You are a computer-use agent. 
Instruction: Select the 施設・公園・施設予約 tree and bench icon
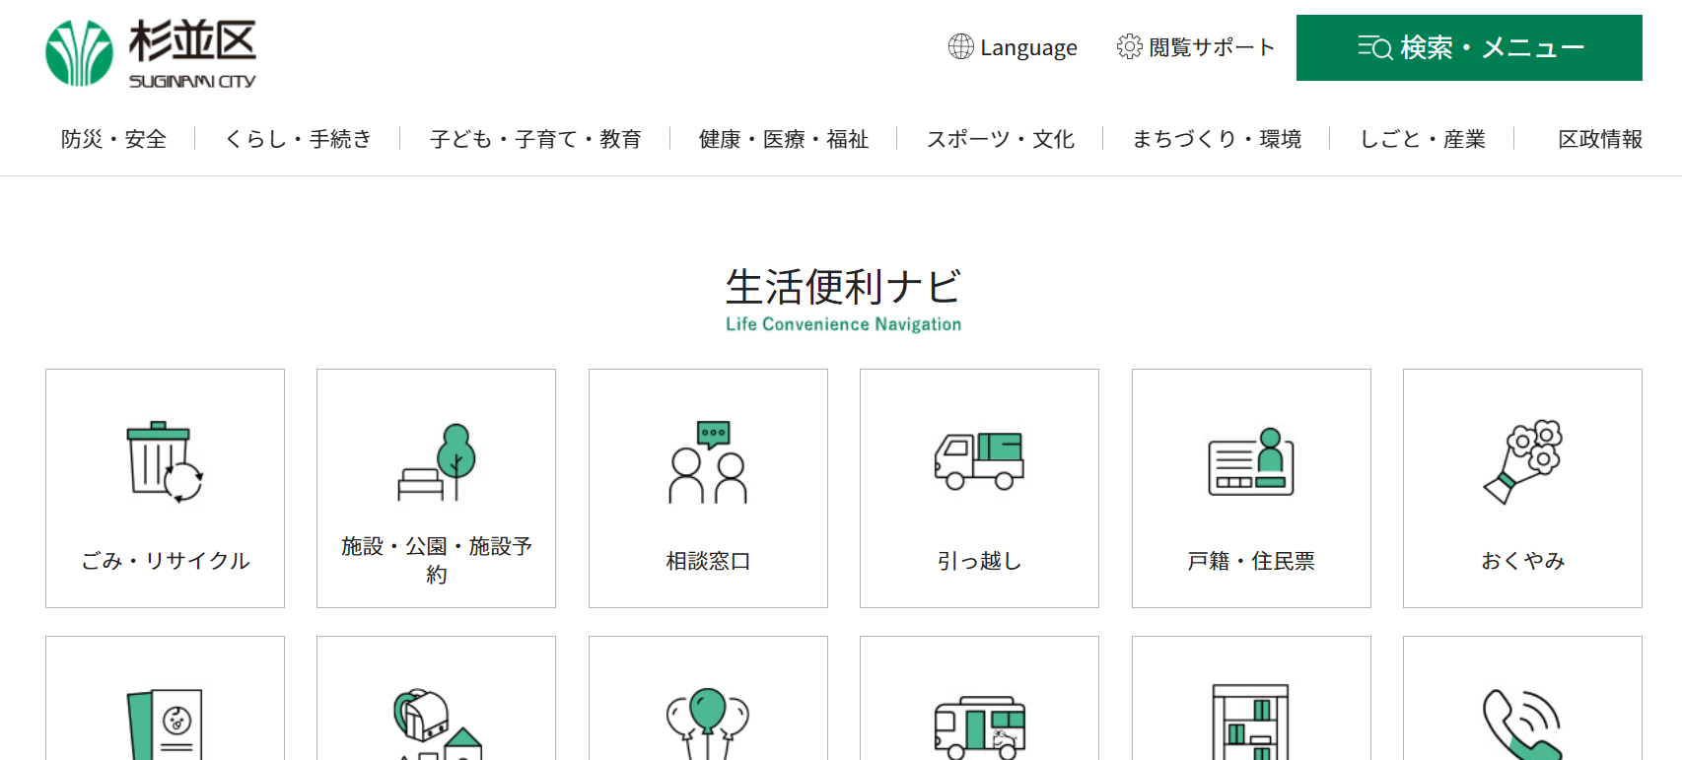click(437, 461)
